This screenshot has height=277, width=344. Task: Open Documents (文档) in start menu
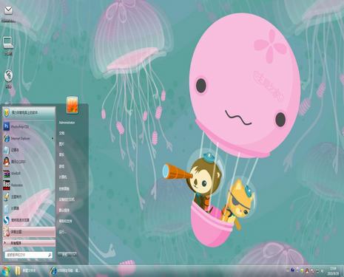tap(61, 133)
